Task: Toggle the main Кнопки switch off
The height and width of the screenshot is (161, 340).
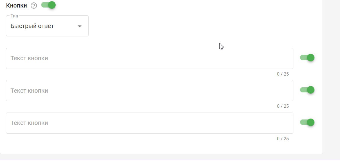Action: coord(48,5)
